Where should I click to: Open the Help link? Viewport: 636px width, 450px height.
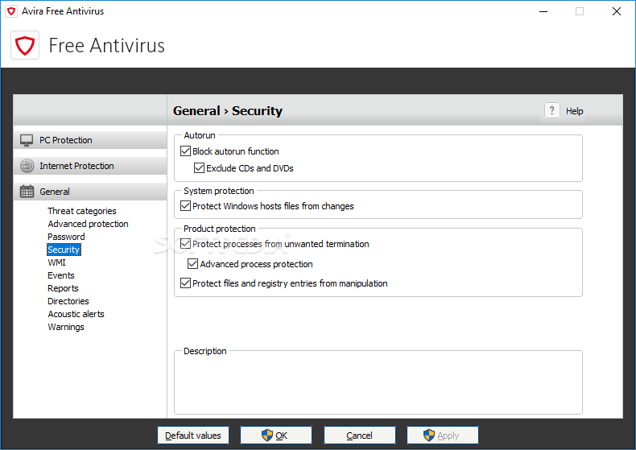tap(574, 111)
